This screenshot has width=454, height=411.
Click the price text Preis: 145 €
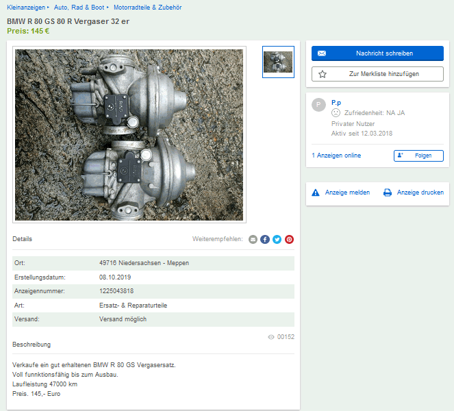[x=28, y=31]
